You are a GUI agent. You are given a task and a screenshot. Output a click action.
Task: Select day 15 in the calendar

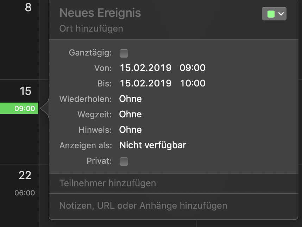(25, 91)
